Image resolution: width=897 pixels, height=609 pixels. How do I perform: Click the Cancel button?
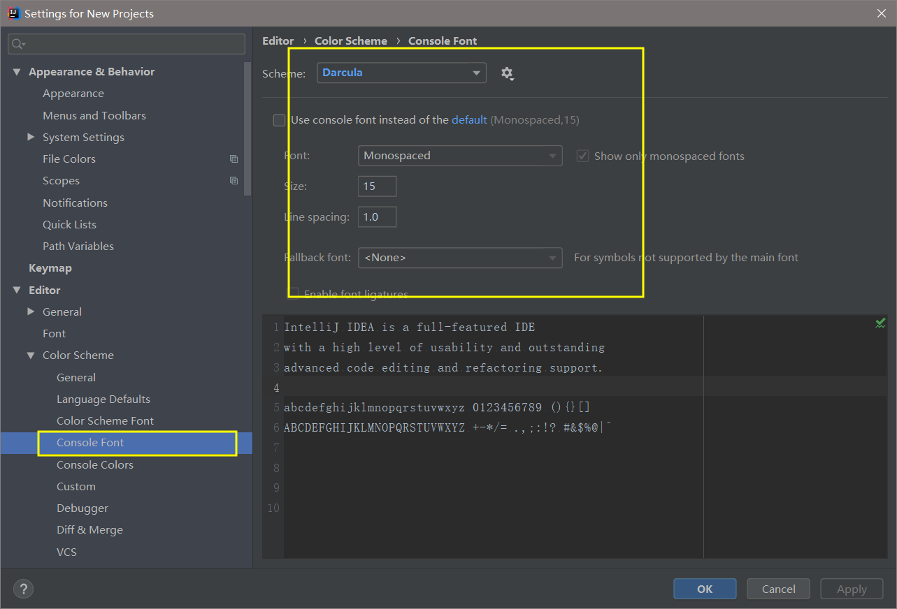coord(778,589)
